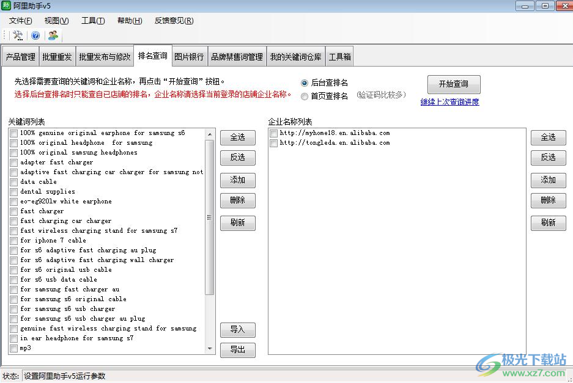Click 全选 button beside company list
Screen dimensions: 573x383
point(548,137)
